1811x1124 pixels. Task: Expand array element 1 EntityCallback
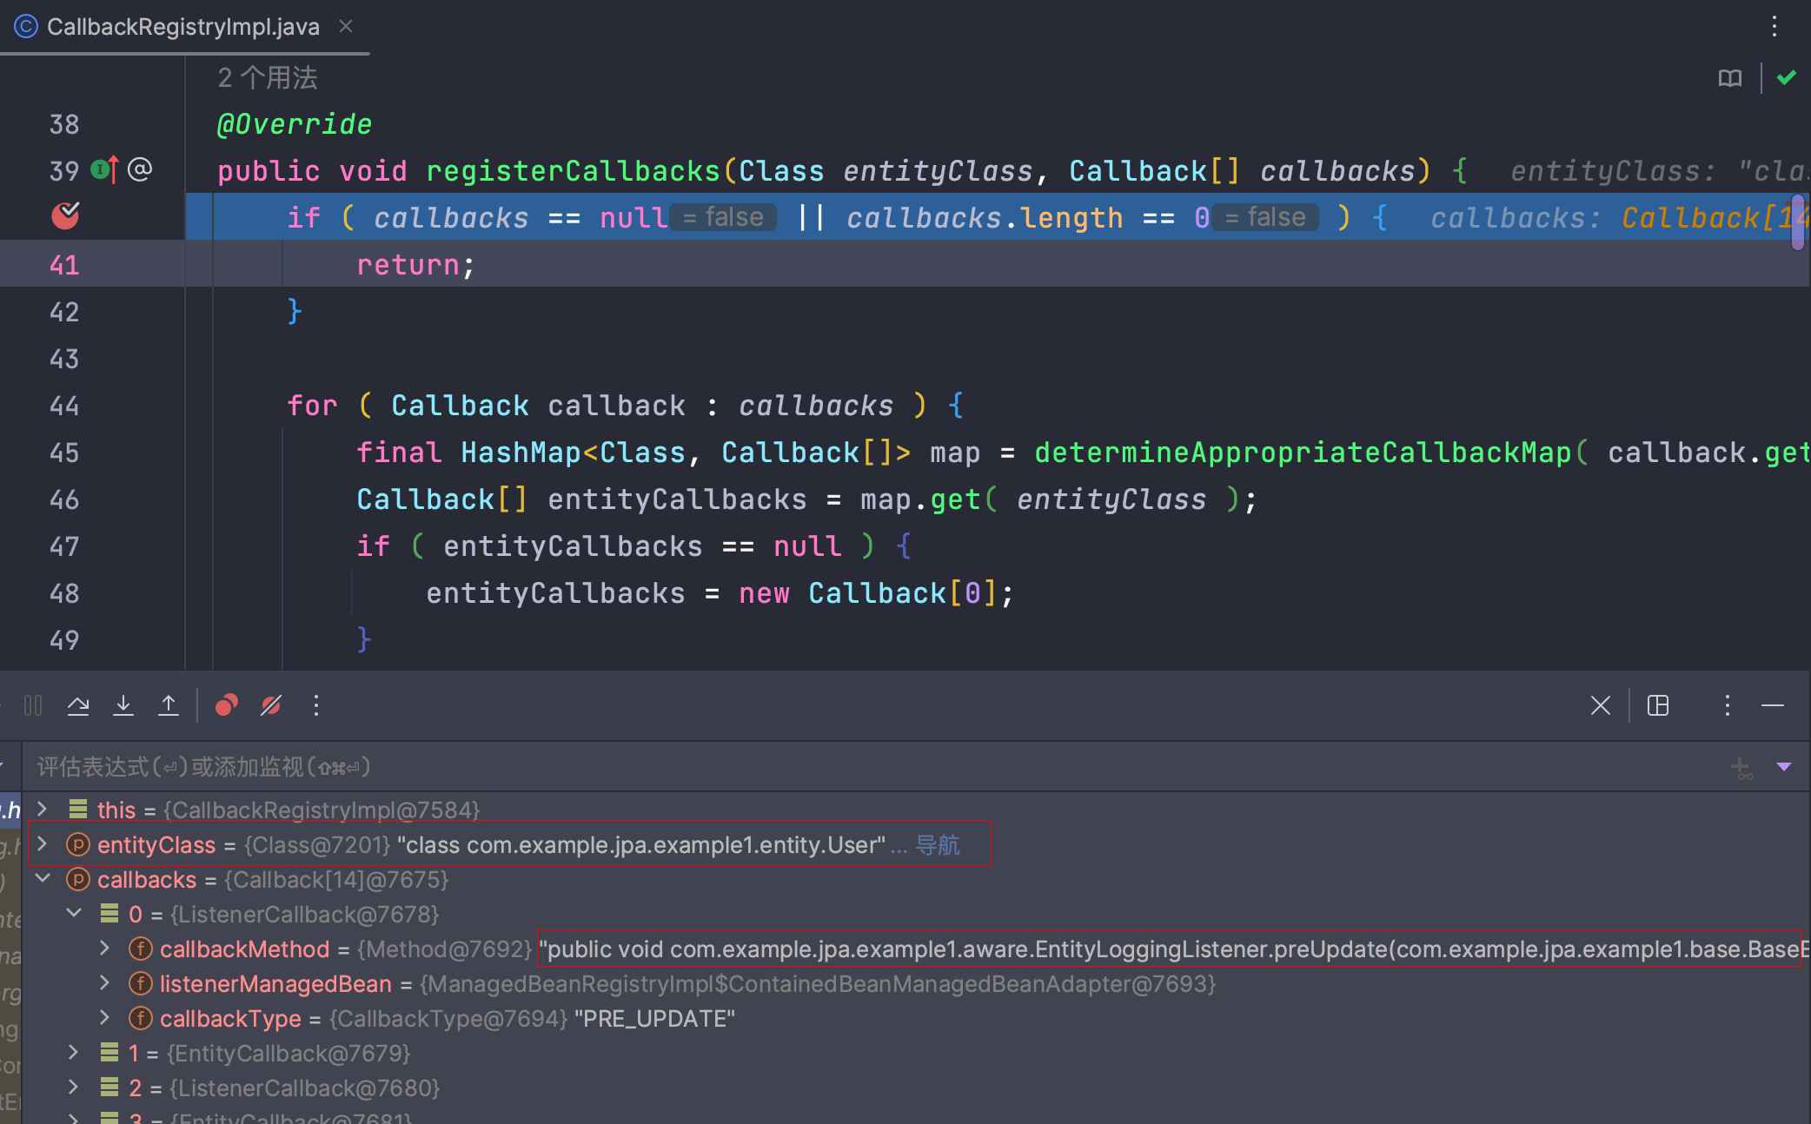[x=74, y=1053]
